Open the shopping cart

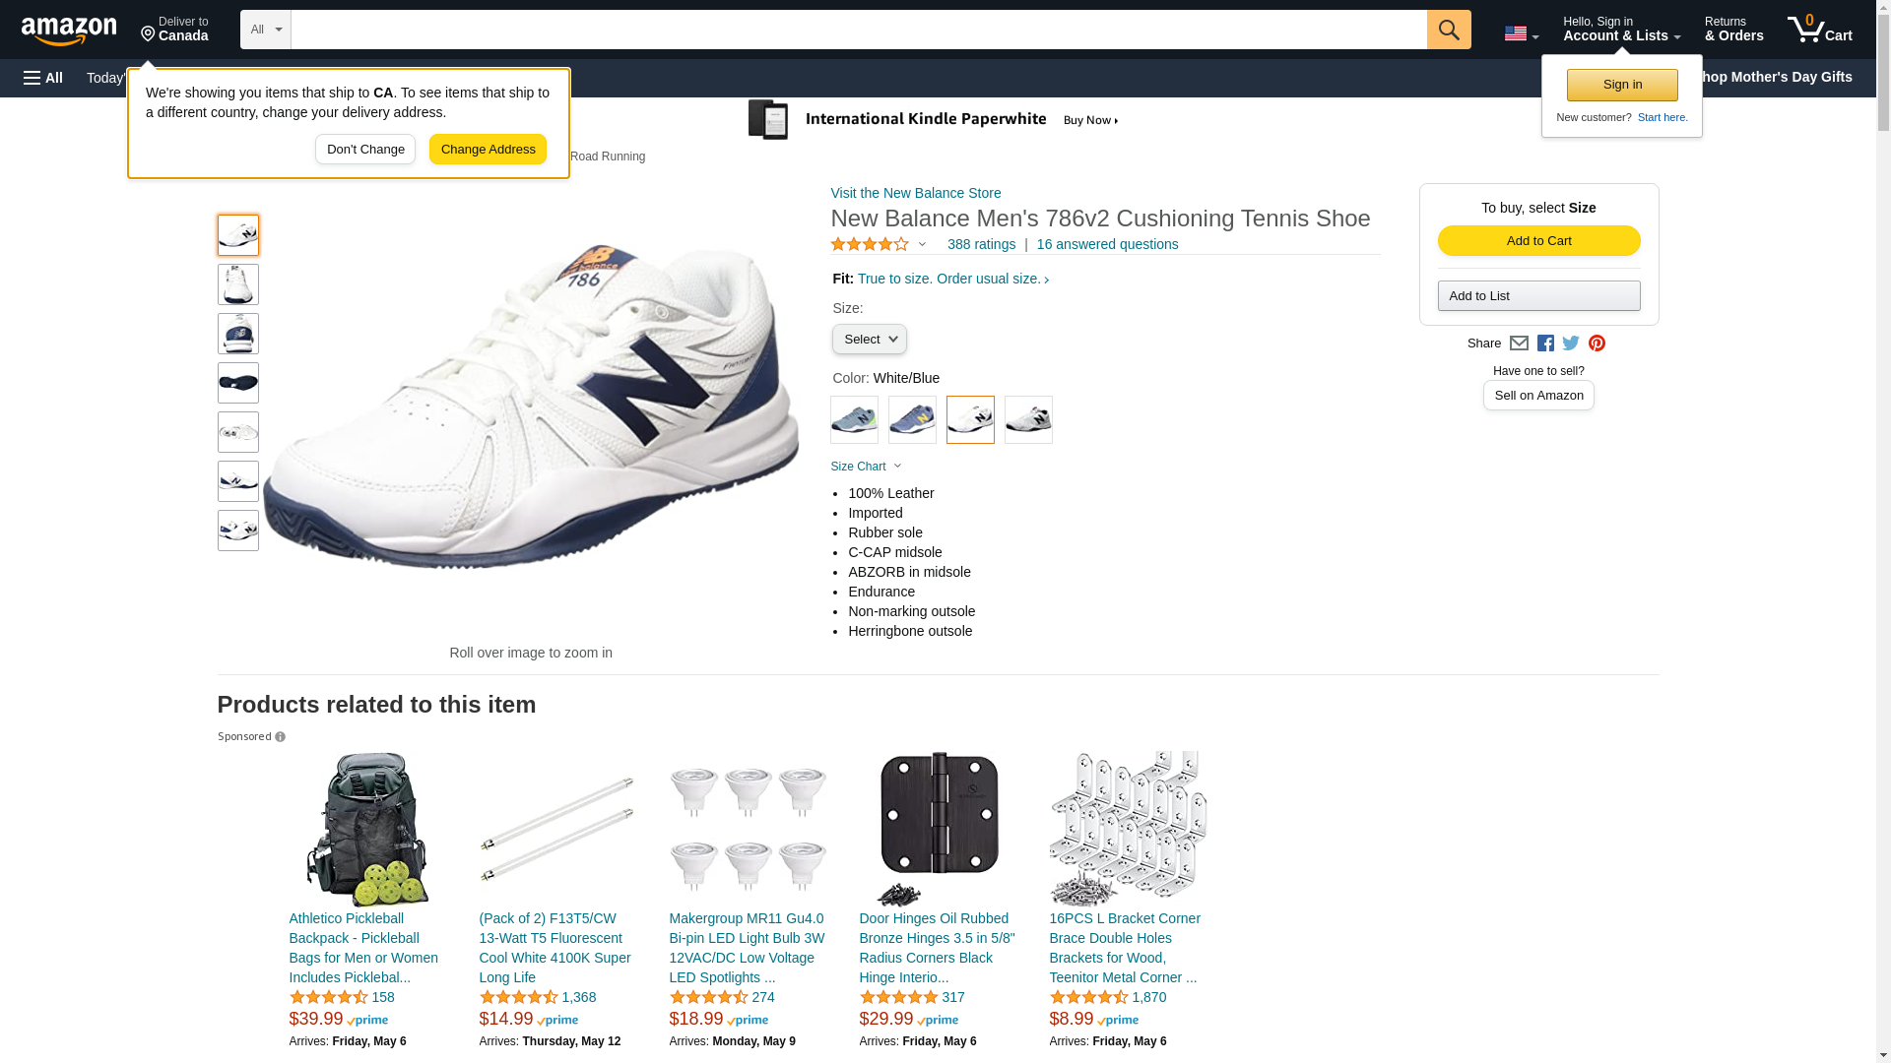tap(1819, 30)
